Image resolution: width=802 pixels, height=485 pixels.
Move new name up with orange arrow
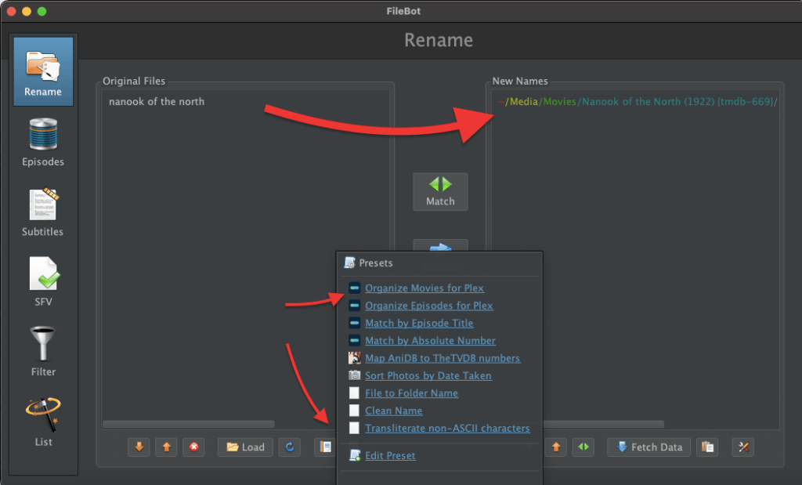[x=556, y=447]
